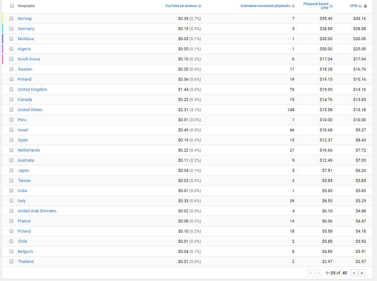
Task: Go to first page of results
Action: pyautogui.click(x=311, y=273)
